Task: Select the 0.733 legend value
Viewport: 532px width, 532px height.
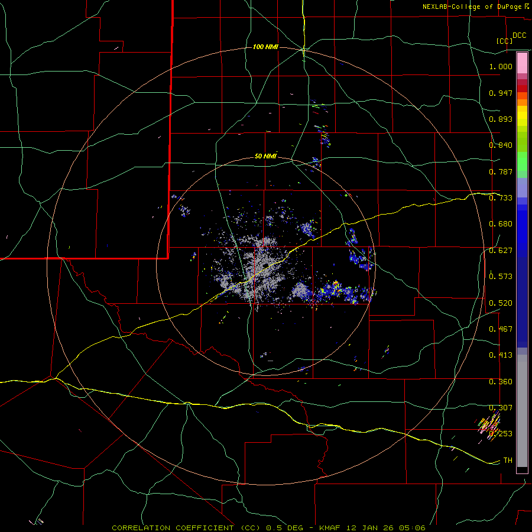Action: (501, 198)
